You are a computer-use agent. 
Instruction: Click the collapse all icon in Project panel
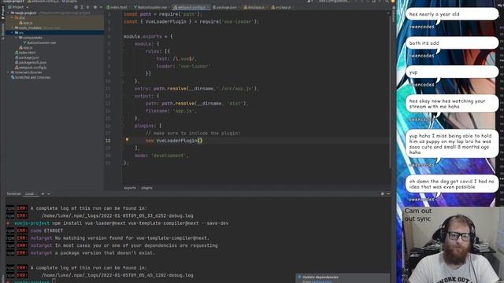(87, 7)
